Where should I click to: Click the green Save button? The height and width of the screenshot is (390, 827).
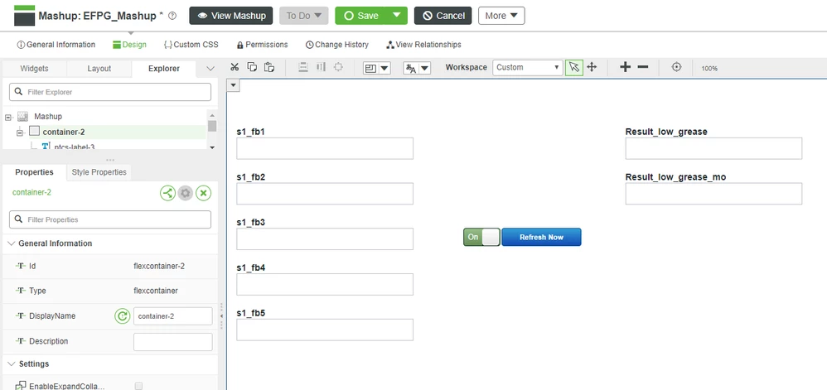click(360, 16)
